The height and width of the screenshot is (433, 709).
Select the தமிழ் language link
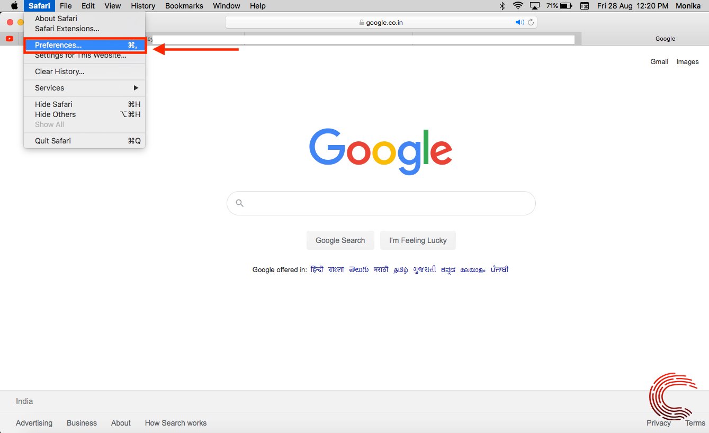click(401, 269)
